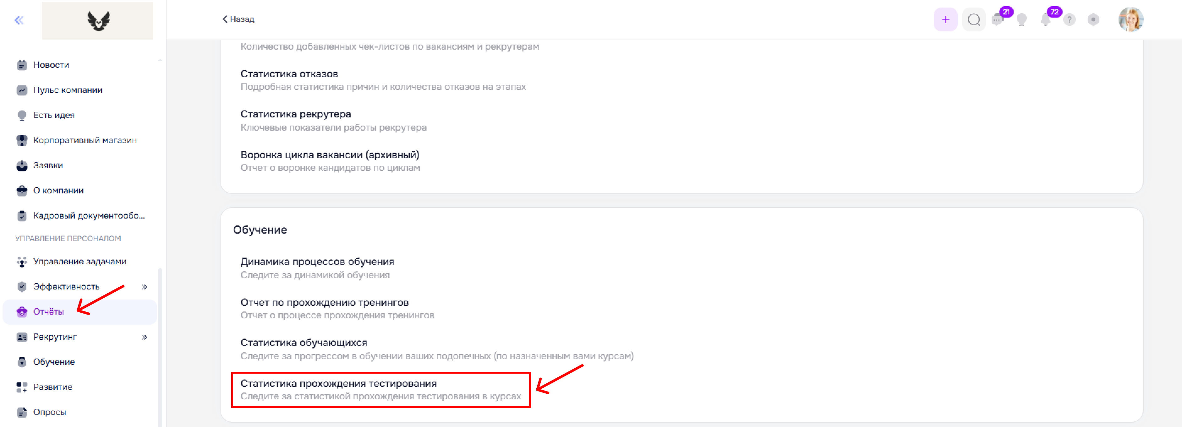Expand the Рекрутинг submenu chevron
The height and width of the screenshot is (427, 1182).
[x=145, y=337]
